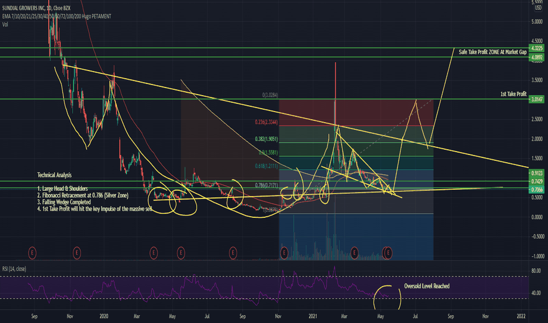This screenshot has height=323, width=548.
Task: Click the earnings marker near March 2021
Action: [355, 253]
